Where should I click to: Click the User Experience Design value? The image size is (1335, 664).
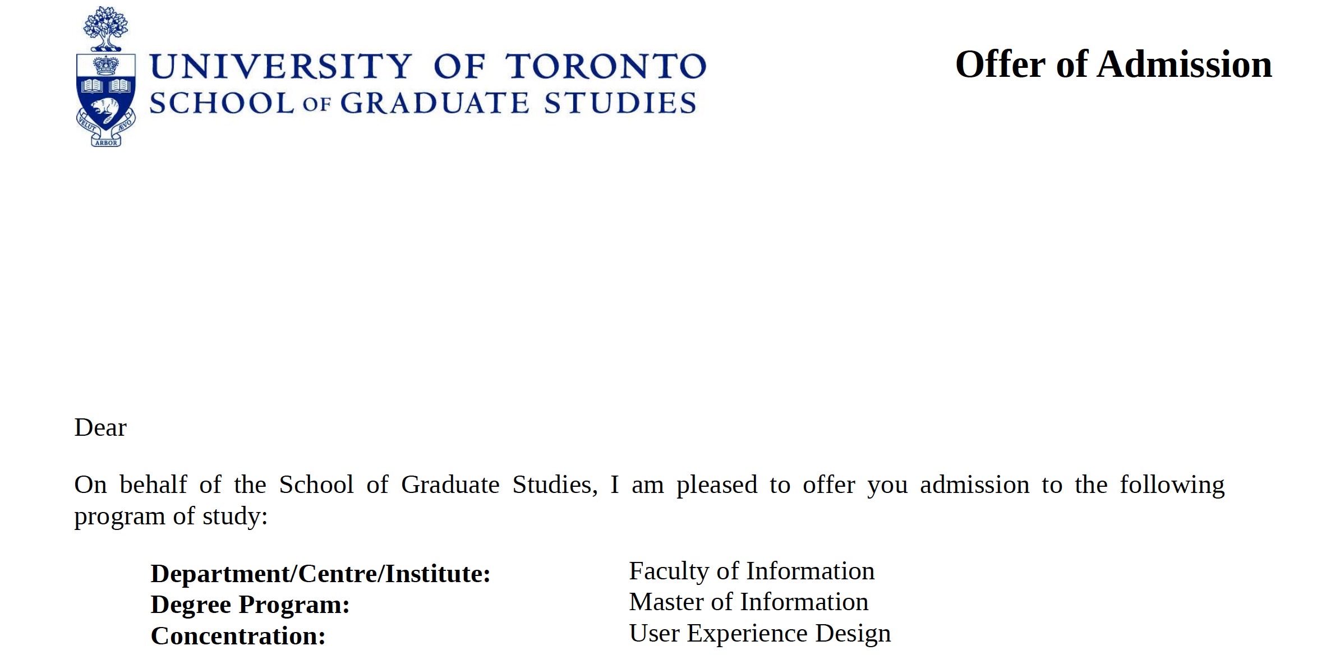click(760, 634)
